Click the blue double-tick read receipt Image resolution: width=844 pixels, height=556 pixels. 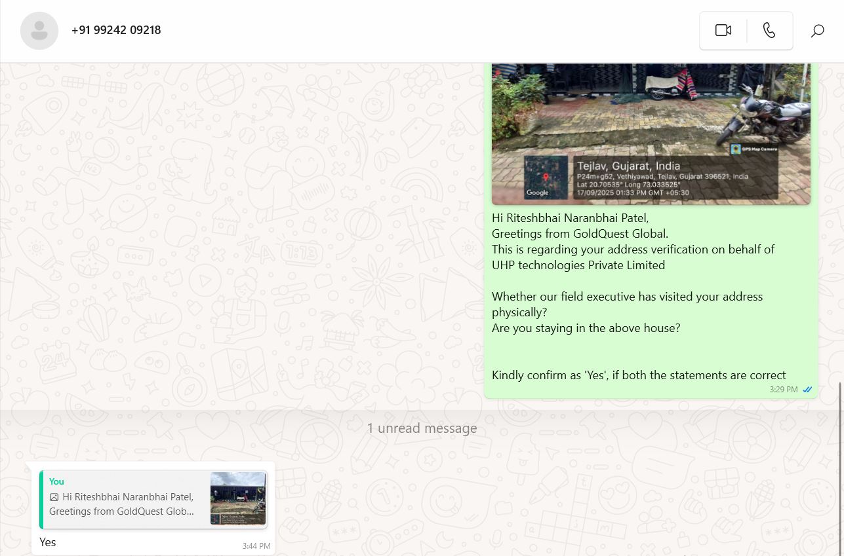click(x=807, y=390)
